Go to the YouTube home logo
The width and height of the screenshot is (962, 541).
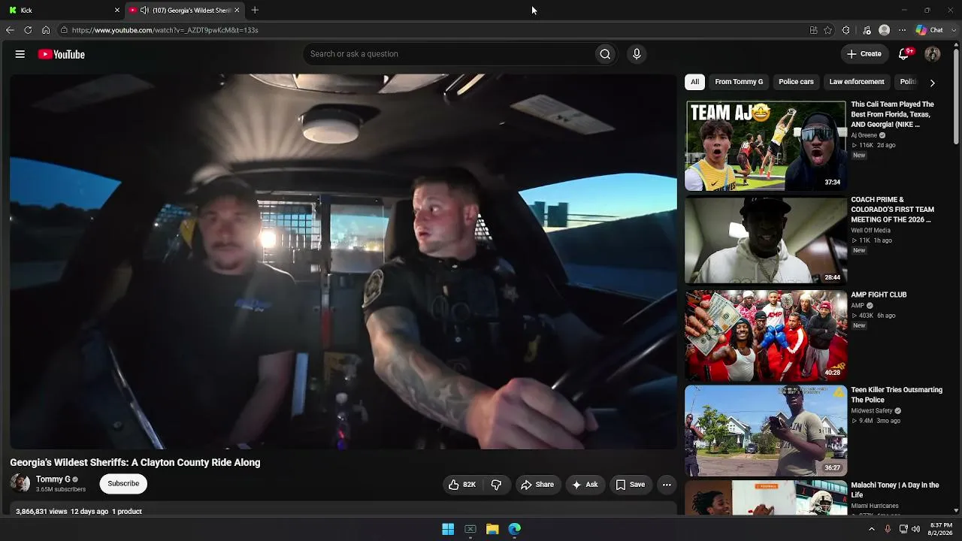(x=62, y=54)
